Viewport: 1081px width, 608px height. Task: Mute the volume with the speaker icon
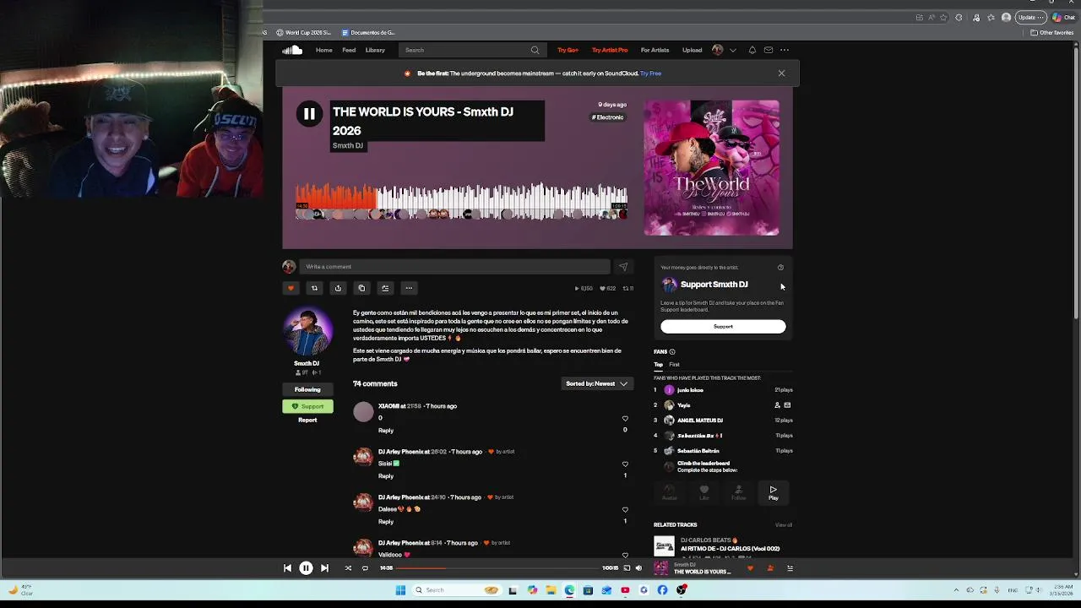point(638,568)
